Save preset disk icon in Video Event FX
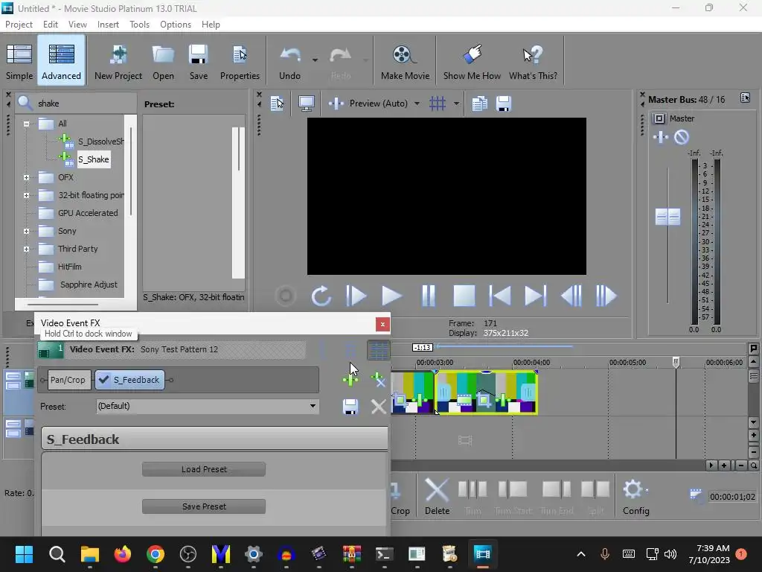Viewport: 762px width, 572px height. click(350, 406)
